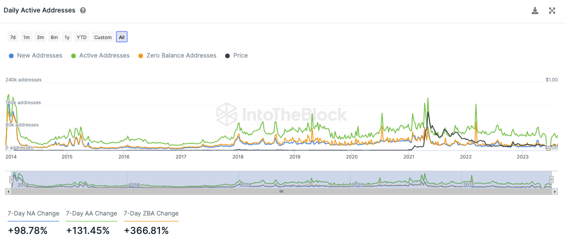Select the All time range button

pos(122,37)
